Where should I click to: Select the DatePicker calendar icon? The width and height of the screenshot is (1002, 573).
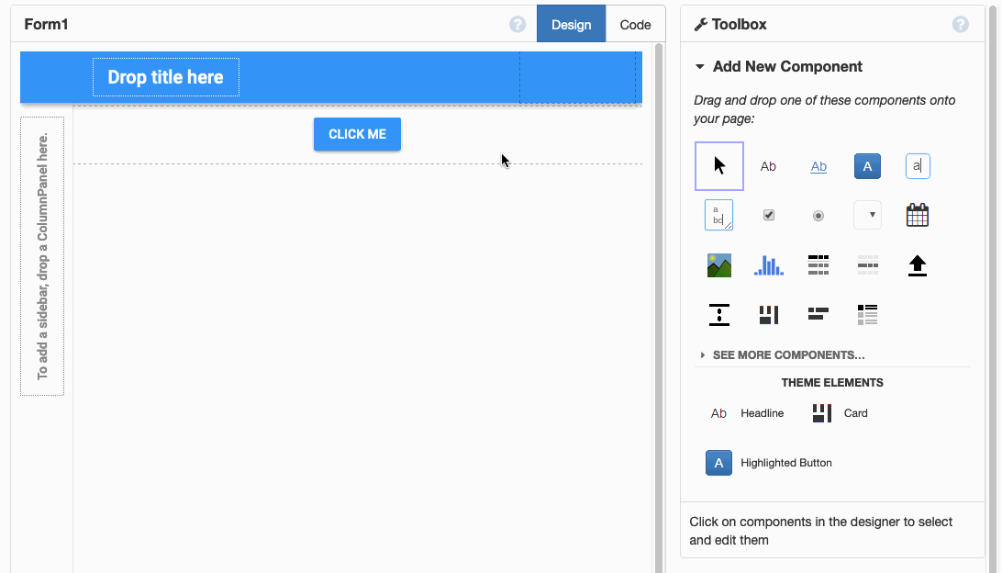click(918, 216)
